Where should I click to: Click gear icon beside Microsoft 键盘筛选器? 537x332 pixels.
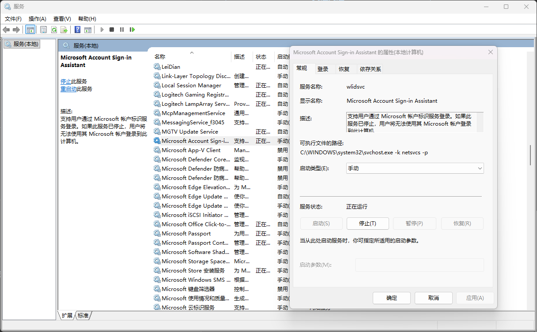pyautogui.click(x=157, y=289)
